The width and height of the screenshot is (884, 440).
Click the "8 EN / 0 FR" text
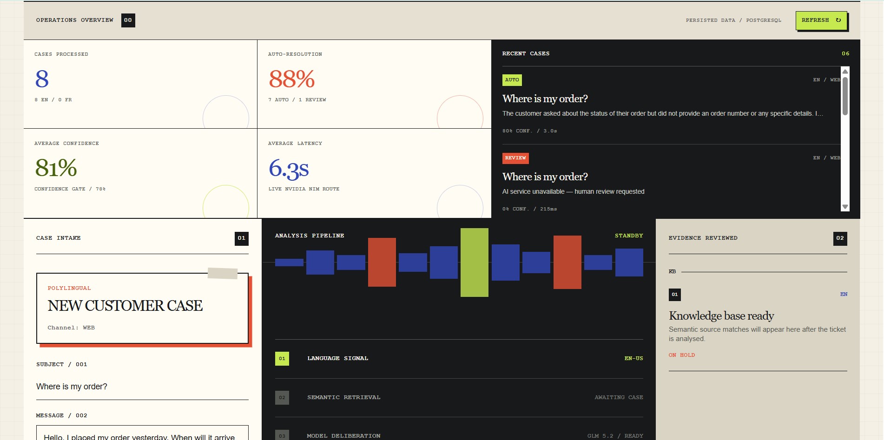pyautogui.click(x=53, y=100)
